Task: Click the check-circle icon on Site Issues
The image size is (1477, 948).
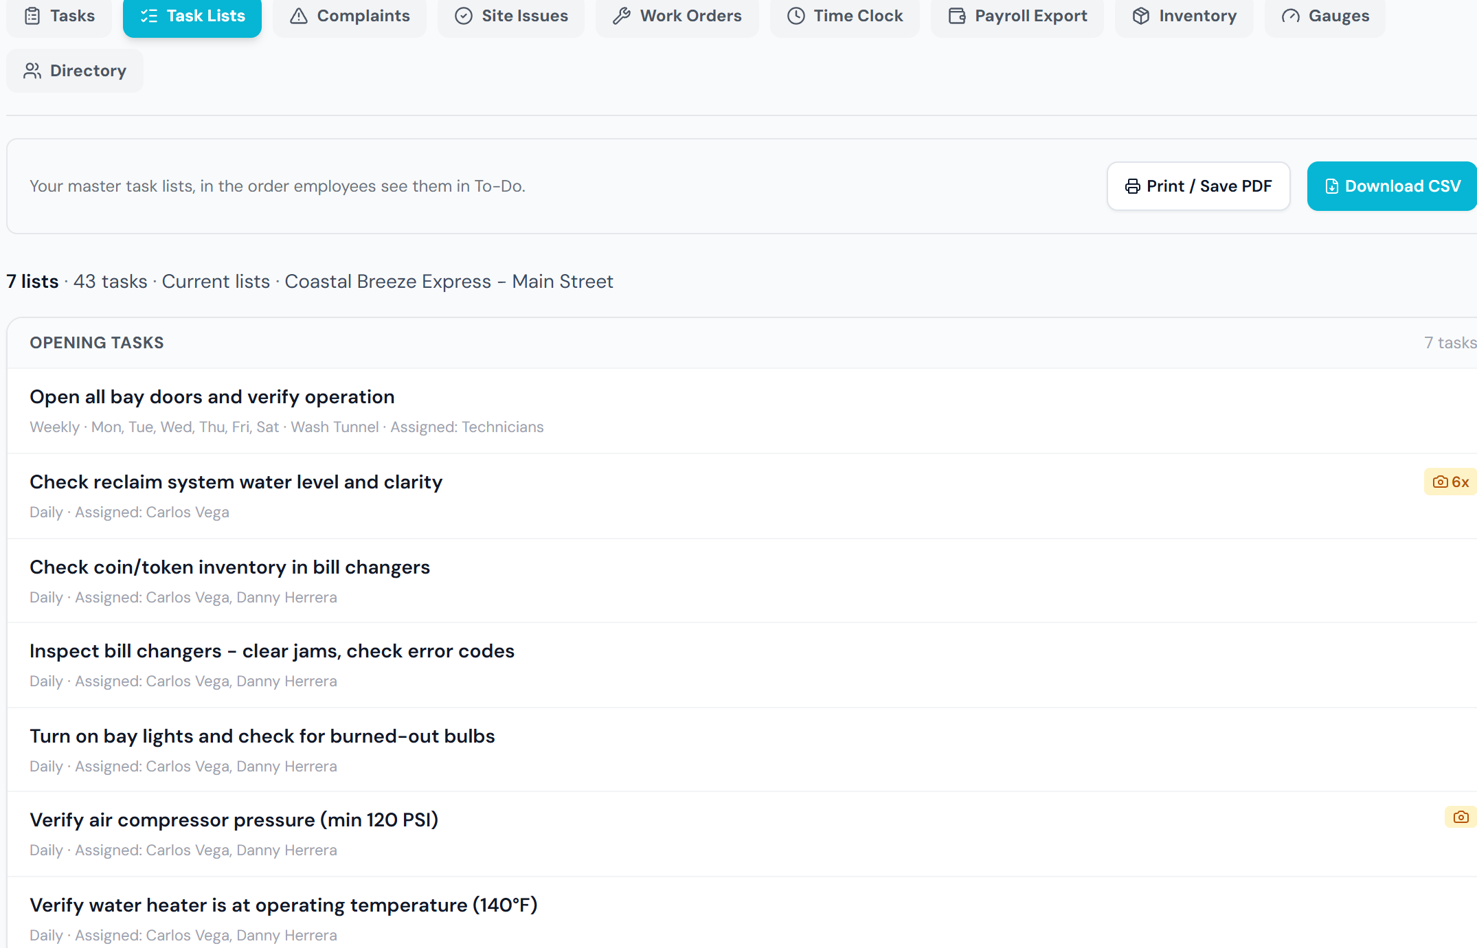Action: click(x=464, y=16)
